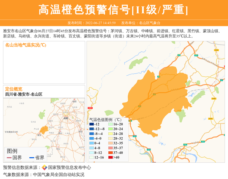Pick the 24~28 yellow legend swatch
This screenshot has height=179, width=228.
(110, 134)
